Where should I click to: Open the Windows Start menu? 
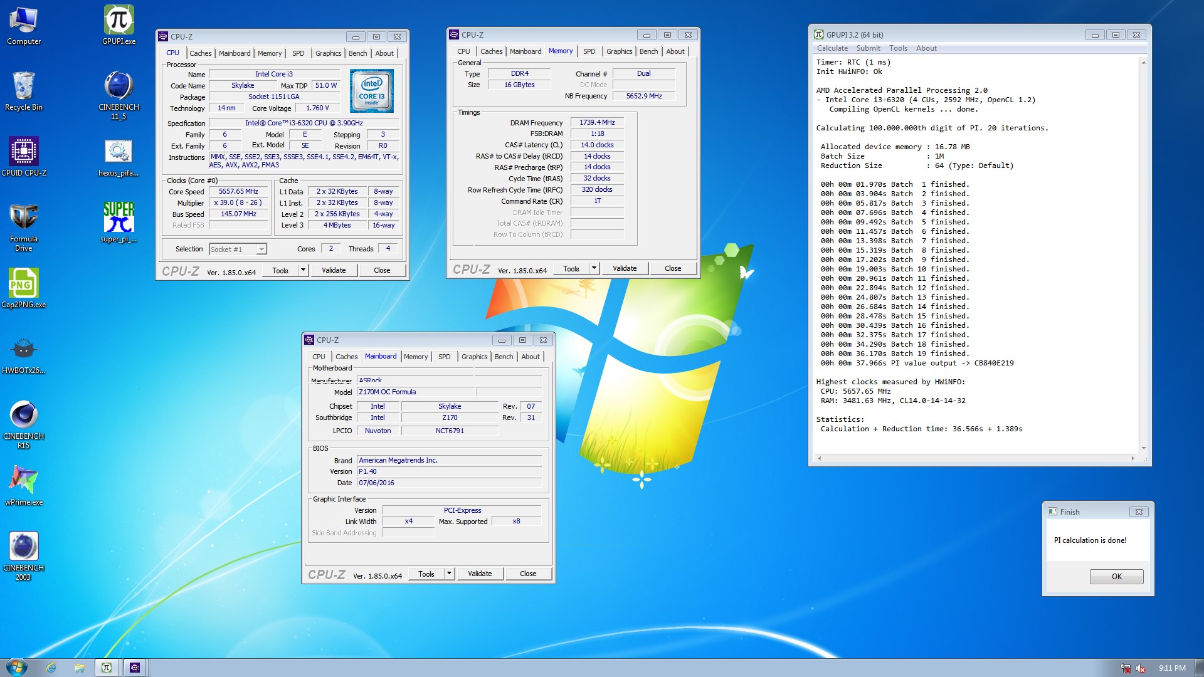16,668
